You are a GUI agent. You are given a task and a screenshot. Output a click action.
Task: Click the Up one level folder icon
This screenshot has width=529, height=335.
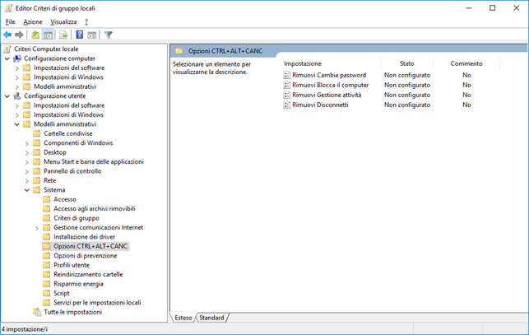pyautogui.click(x=35, y=35)
